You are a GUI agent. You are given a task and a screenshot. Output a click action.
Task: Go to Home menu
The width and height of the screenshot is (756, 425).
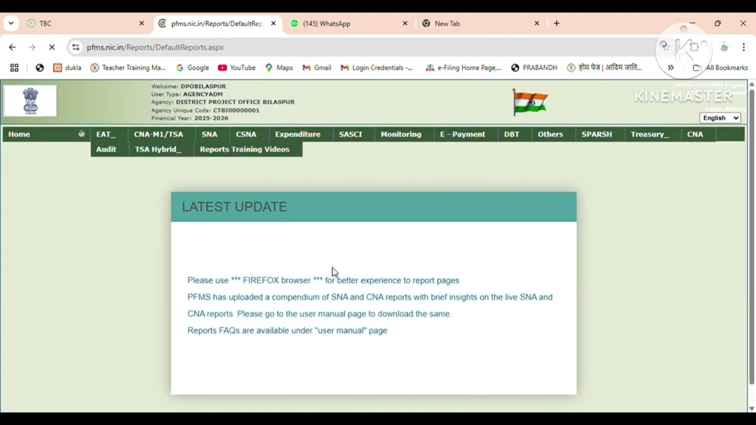19,134
